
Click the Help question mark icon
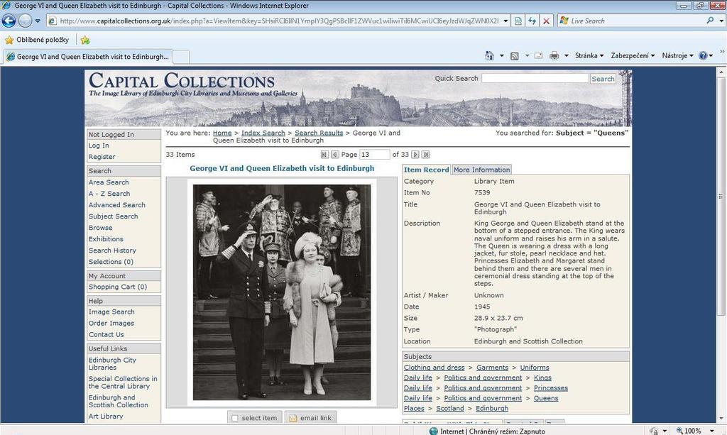point(703,55)
